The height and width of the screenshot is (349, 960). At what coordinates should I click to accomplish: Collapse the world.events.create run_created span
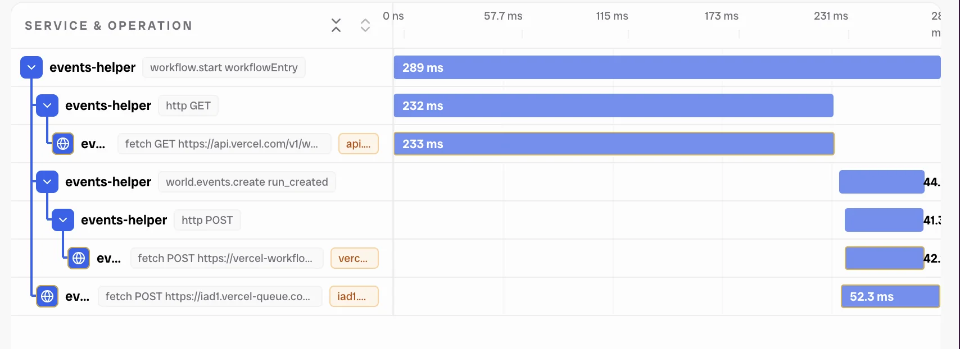(x=47, y=182)
